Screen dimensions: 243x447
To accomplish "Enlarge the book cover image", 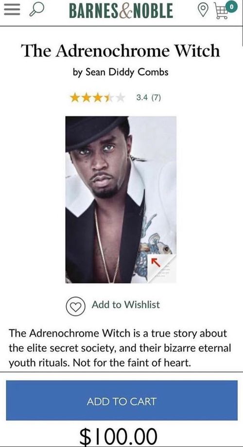I will (x=121, y=199).
